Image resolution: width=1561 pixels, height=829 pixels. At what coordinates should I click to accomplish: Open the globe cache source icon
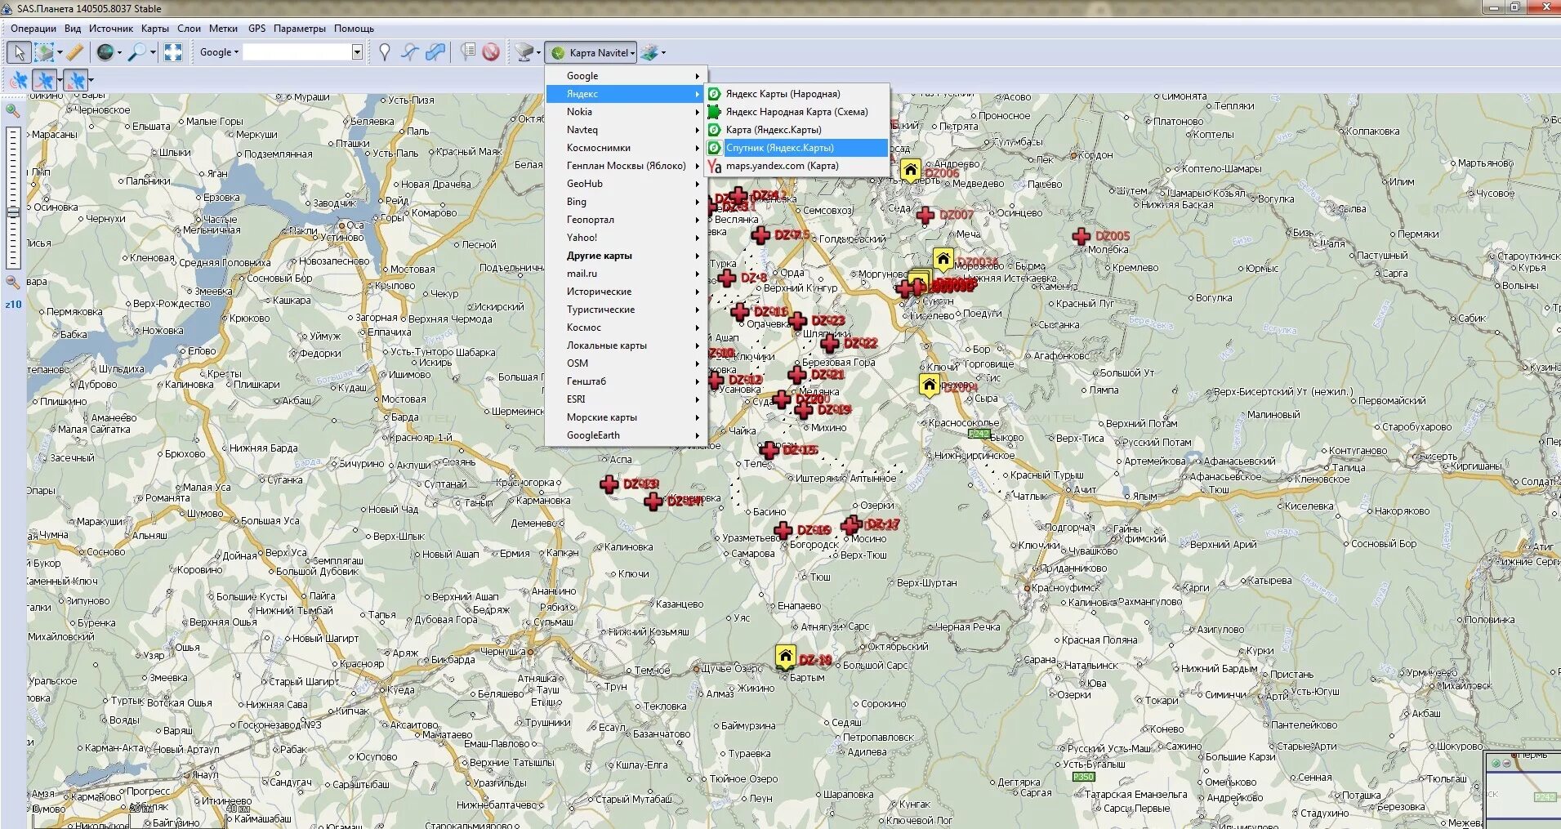[x=105, y=52]
